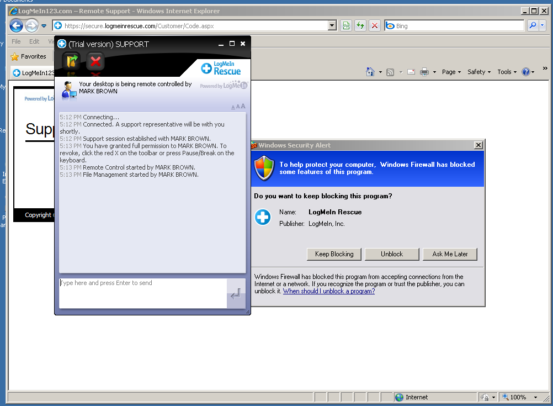Screen dimensions: 553x406
Task: Choose the smallest A font size
Action: point(233,107)
